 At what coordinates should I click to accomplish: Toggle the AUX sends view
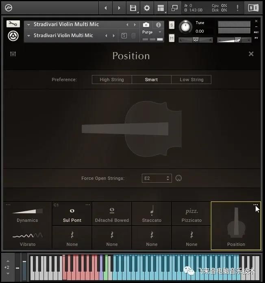256,32
